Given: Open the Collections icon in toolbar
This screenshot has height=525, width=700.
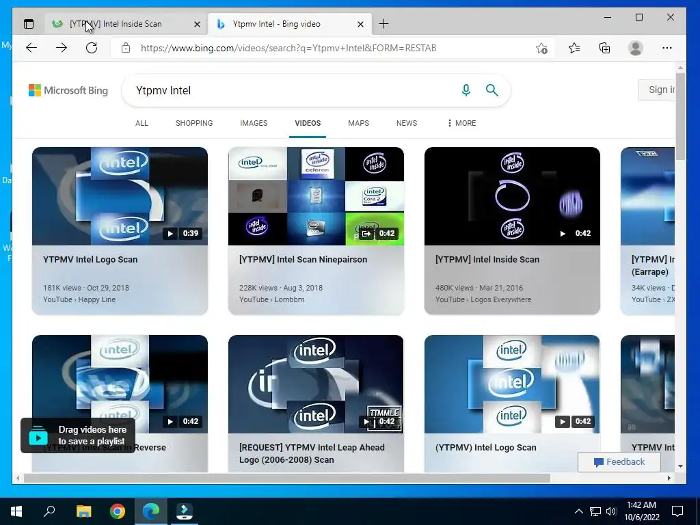Looking at the screenshot, I should tap(604, 48).
